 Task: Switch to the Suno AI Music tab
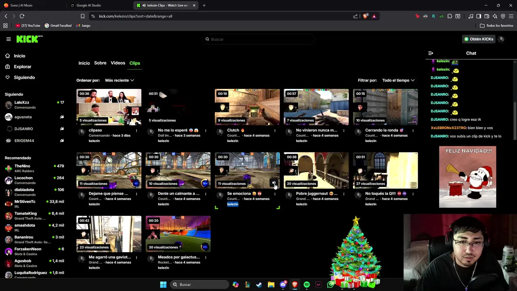pos(32,5)
